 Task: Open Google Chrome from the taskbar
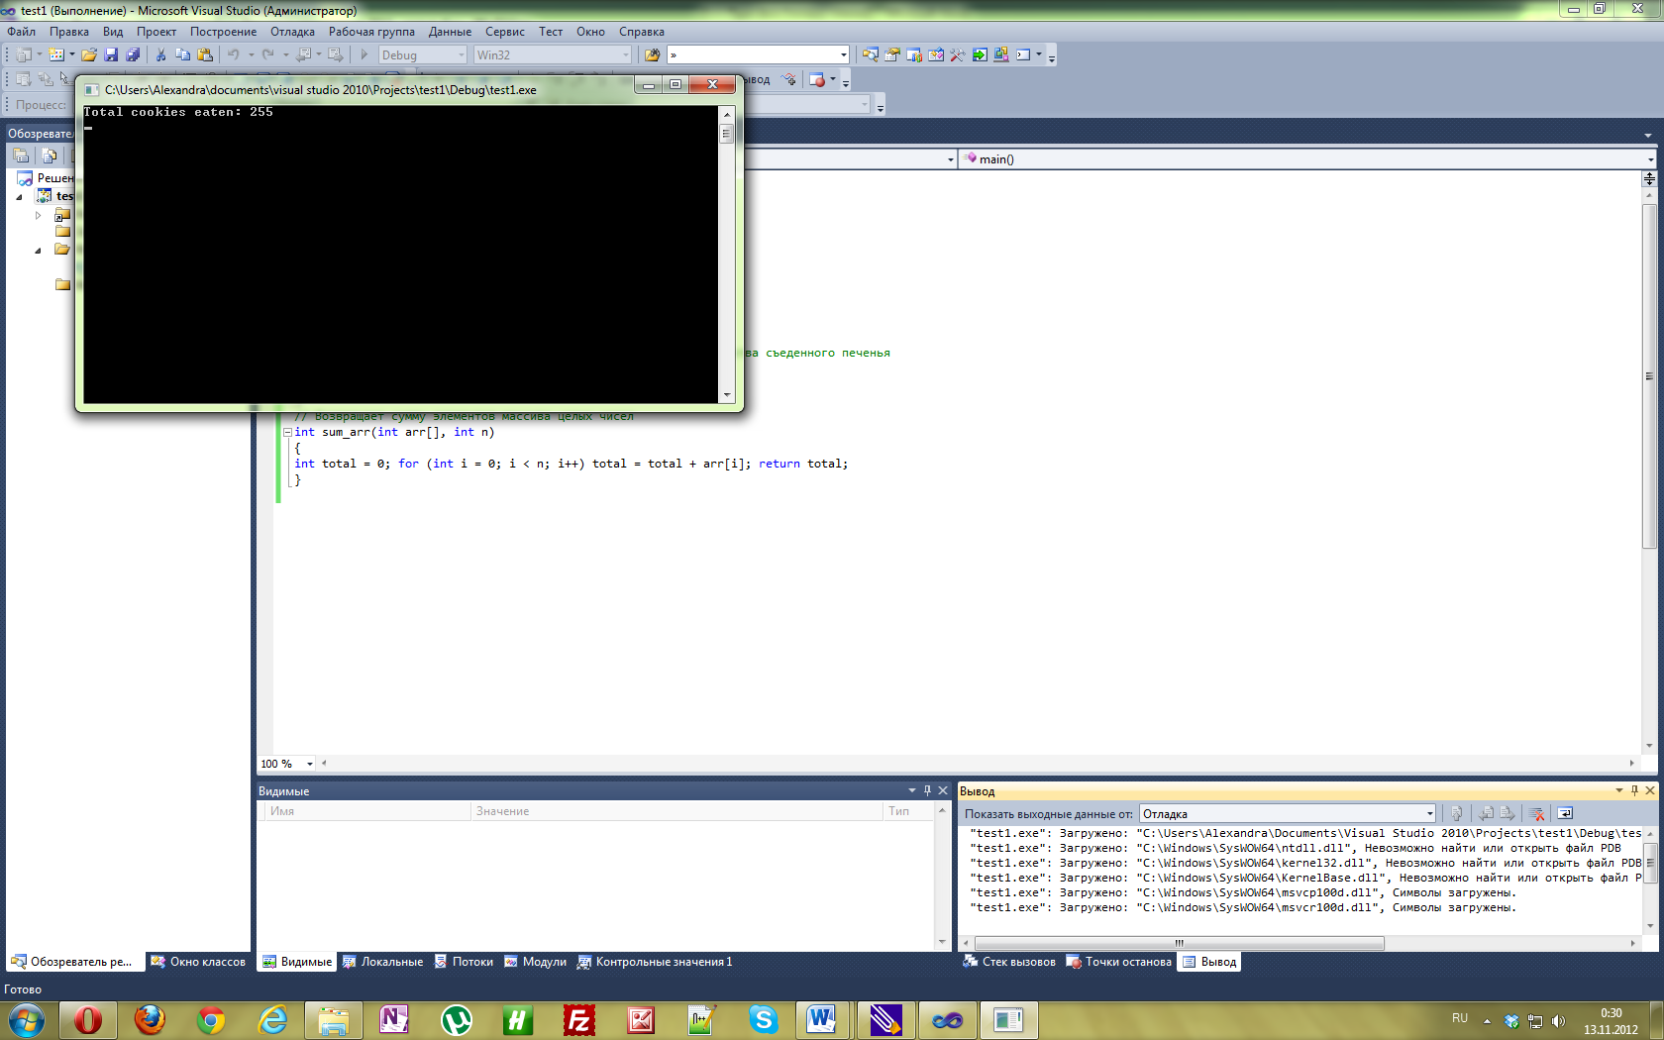click(x=211, y=1019)
